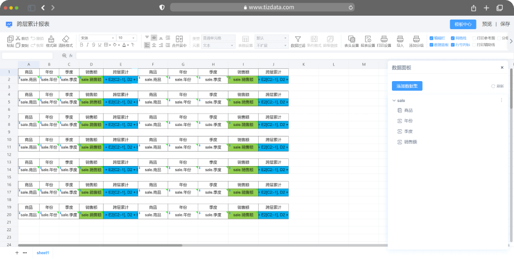
Task: Open 数据过滤 data filter funnel icon
Action: 298,39
